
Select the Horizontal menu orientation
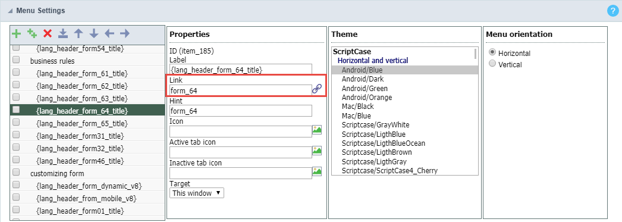[x=493, y=52]
